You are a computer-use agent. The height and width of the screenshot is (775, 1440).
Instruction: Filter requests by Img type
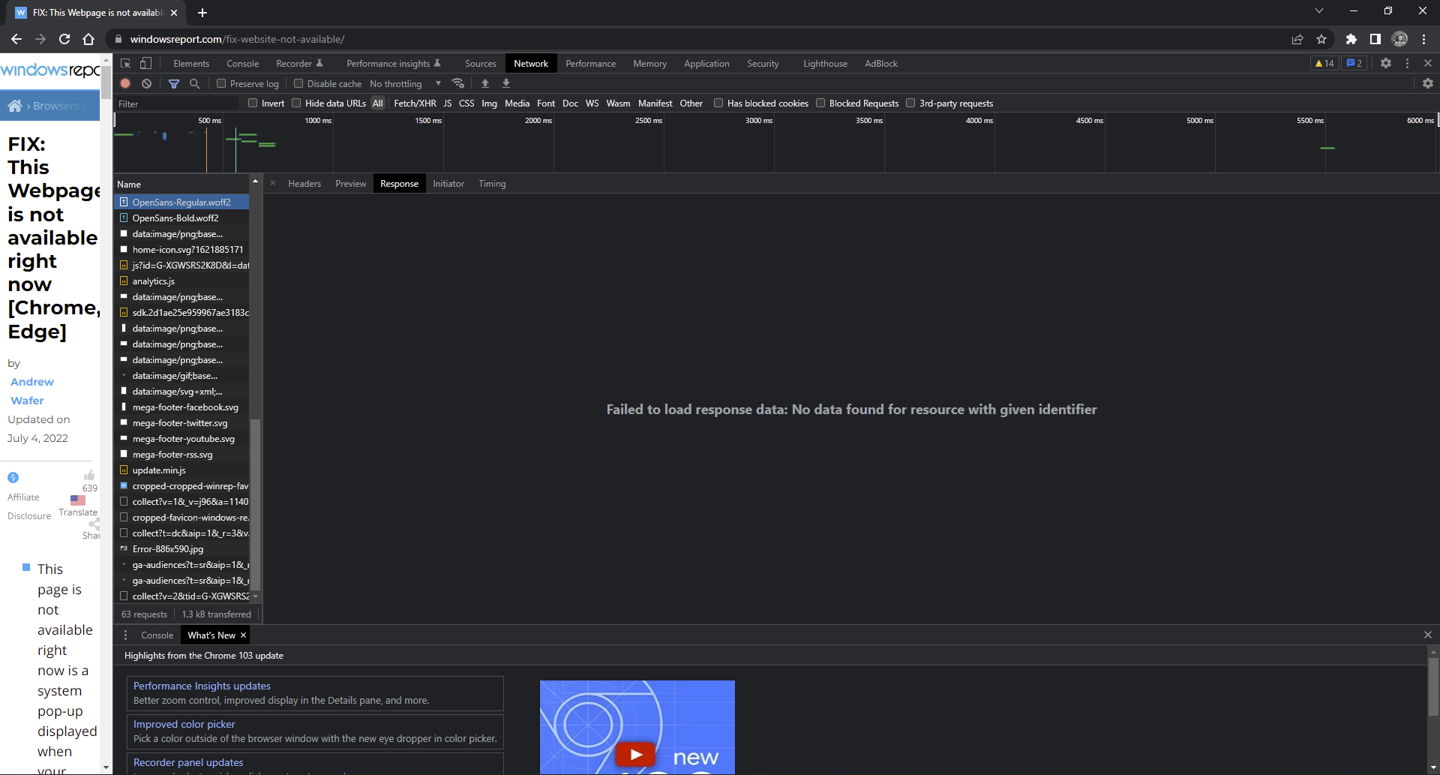tap(489, 104)
